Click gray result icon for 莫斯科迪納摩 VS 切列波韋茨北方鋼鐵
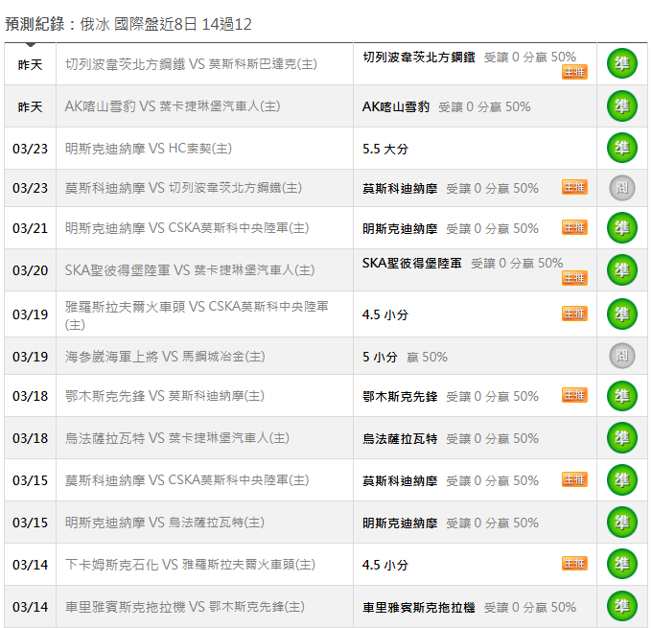Image resolution: width=652 pixels, height=628 pixels. [622, 188]
